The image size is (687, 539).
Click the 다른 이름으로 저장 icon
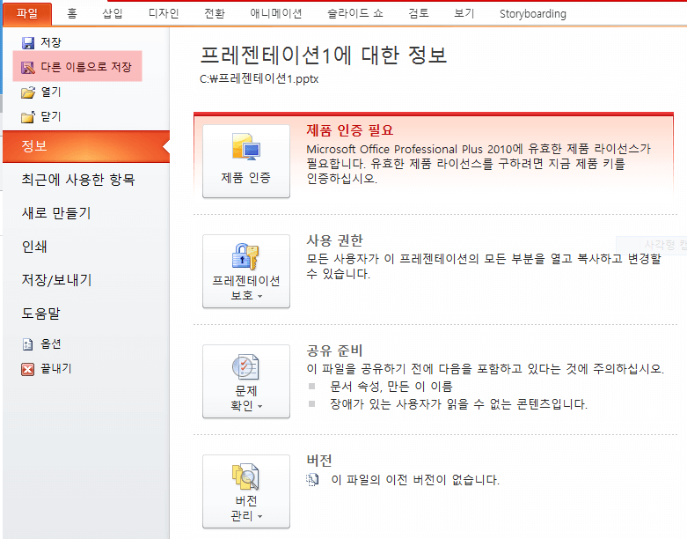pyautogui.click(x=28, y=67)
